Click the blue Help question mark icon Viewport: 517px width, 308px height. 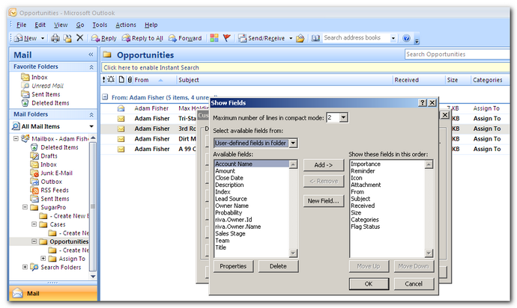point(406,38)
